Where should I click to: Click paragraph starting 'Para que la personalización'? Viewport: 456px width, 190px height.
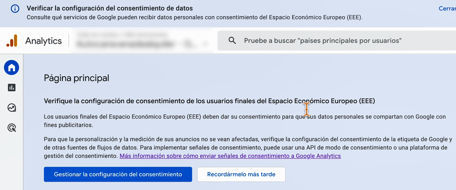click(248, 147)
